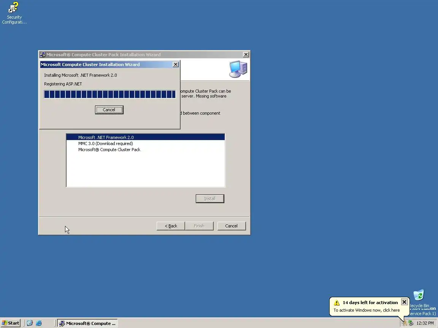
Task: Click the wizard icon in the title bar
Action: coord(43,55)
